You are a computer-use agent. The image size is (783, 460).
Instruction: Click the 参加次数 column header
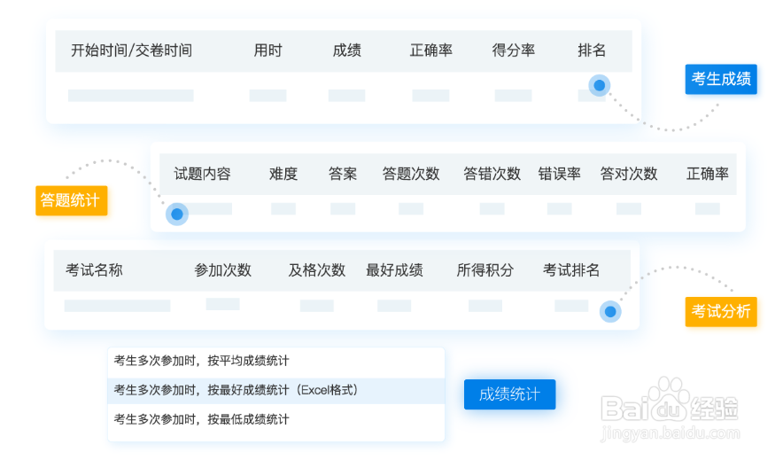pos(222,270)
